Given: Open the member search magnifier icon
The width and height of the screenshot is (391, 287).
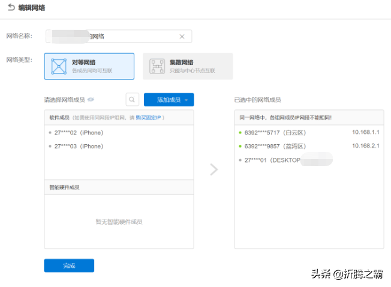Looking at the screenshot, I should 132,99.
